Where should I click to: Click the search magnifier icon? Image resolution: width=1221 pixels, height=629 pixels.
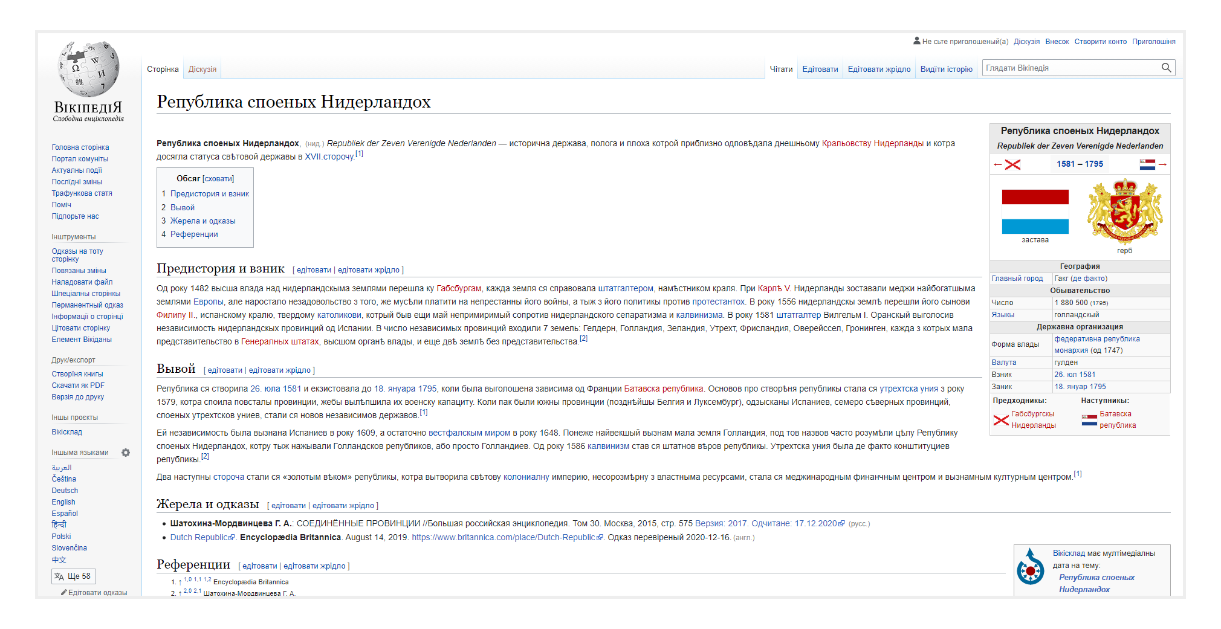[x=1166, y=68]
